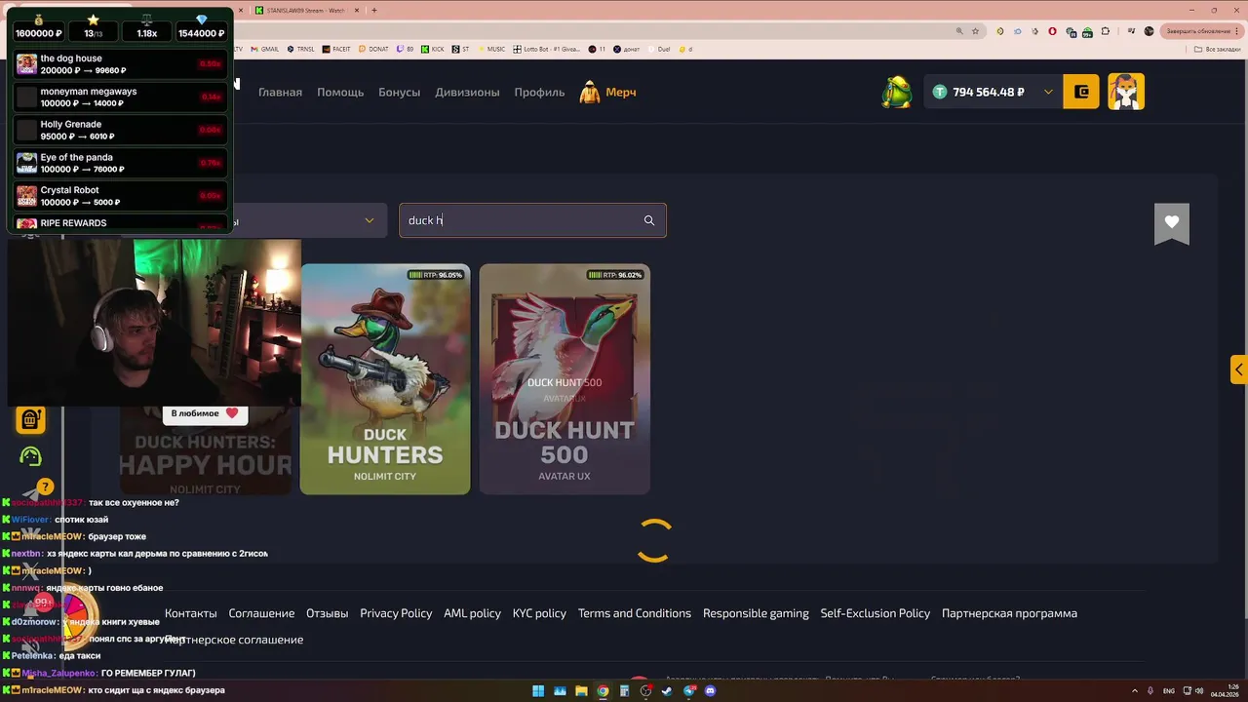Open the Бонусы menu item
The width and height of the screenshot is (1248, 702).
click(x=400, y=92)
